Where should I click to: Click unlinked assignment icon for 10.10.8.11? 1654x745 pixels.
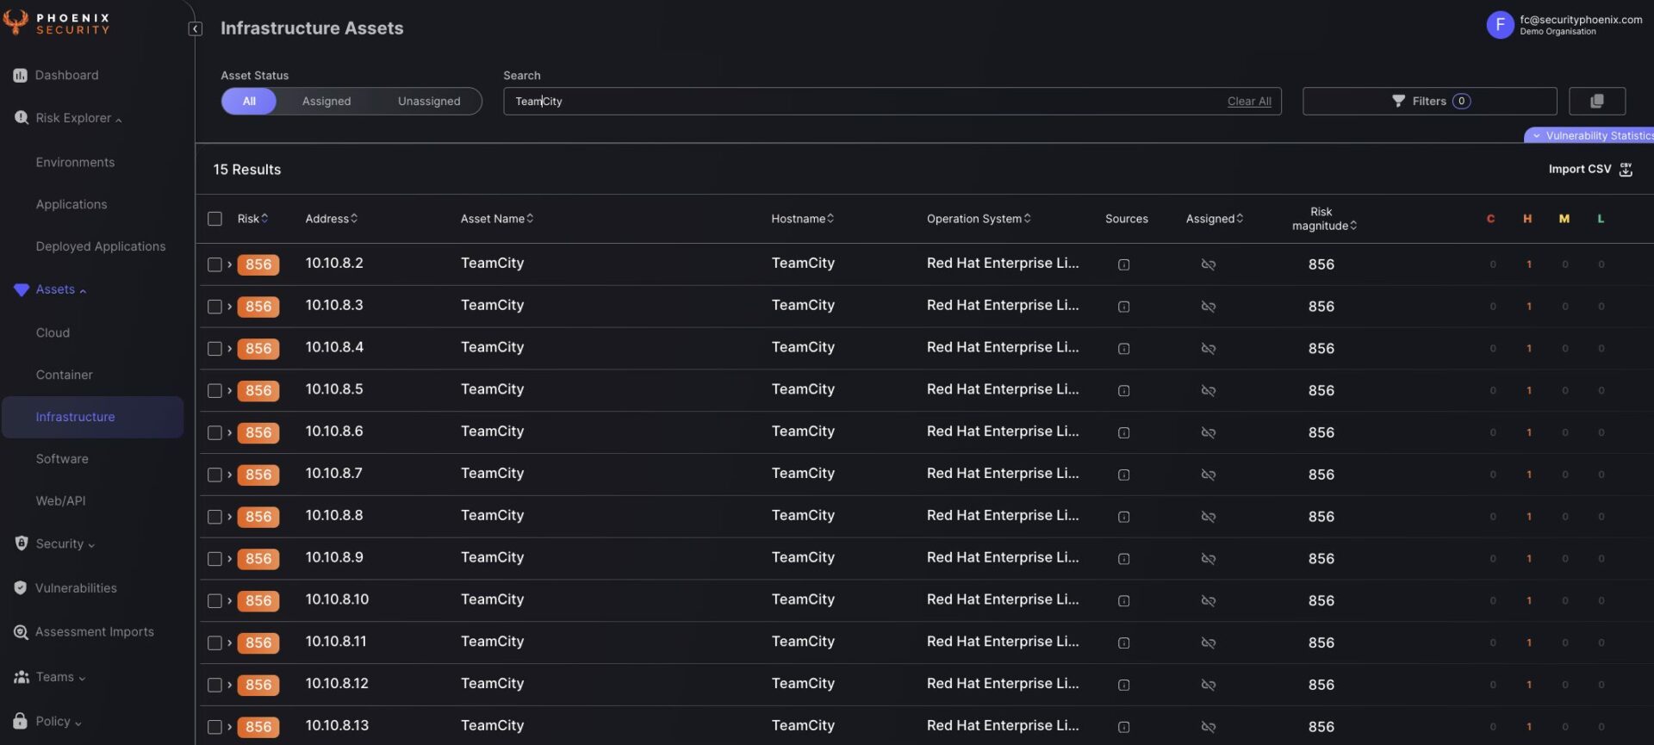1208,643
